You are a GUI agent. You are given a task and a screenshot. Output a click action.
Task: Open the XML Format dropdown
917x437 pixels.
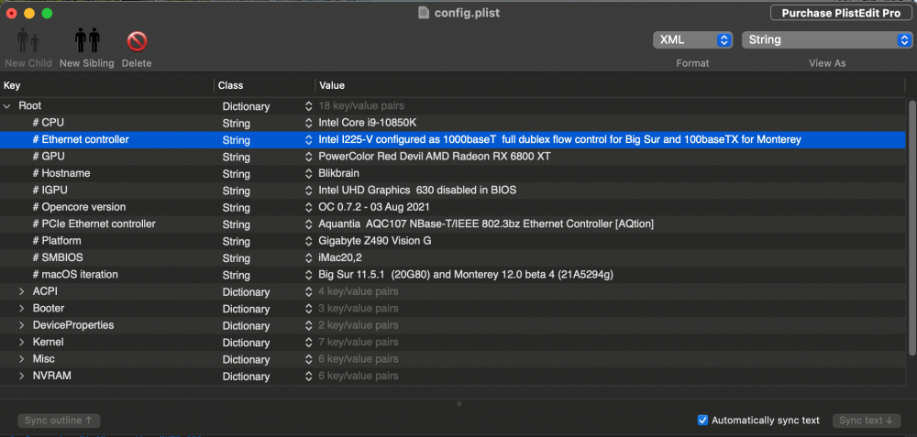(x=692, y=39)
